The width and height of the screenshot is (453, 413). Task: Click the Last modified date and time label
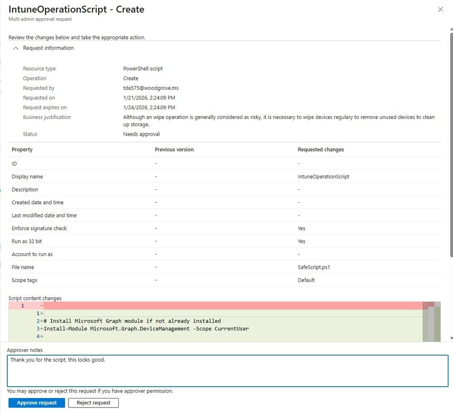pyautogui.click(x=44, y=216)
